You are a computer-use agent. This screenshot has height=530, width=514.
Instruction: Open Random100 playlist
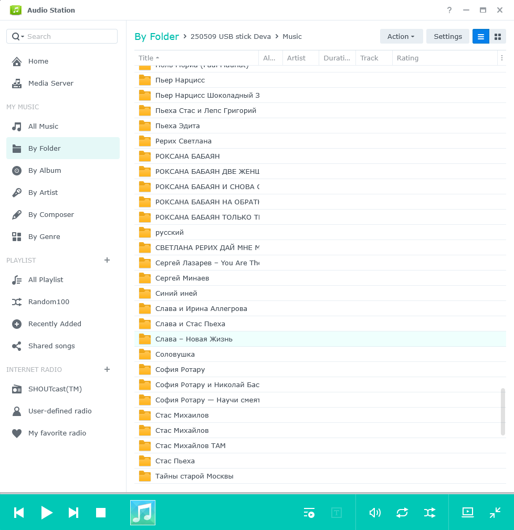coord(63,302)
